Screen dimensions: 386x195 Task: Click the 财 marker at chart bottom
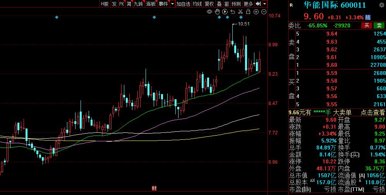coord(154,188)
